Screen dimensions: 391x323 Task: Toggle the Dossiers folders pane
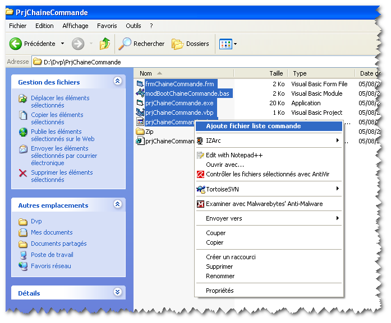[x=190, y=44]
